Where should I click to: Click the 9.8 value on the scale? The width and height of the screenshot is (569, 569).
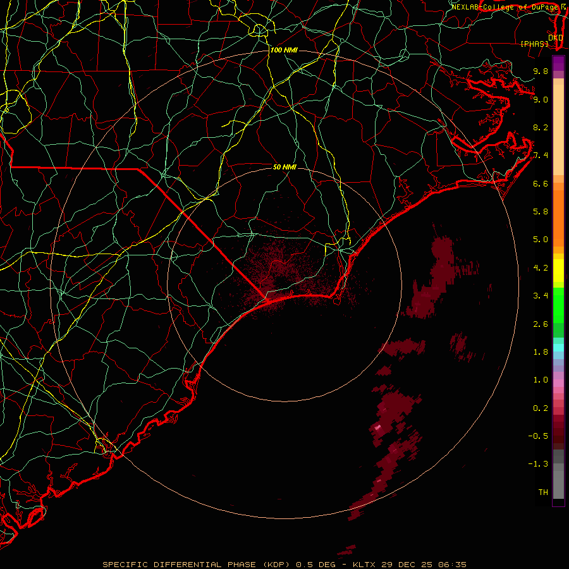pos(541,71)
